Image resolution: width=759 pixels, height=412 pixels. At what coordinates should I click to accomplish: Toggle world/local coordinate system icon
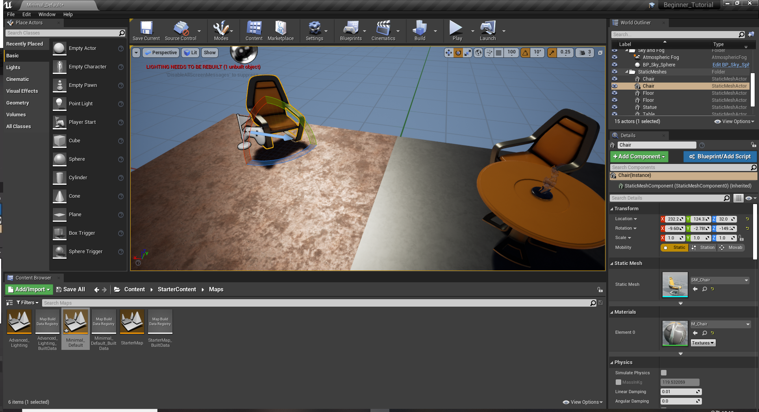(x=478, y=53)
